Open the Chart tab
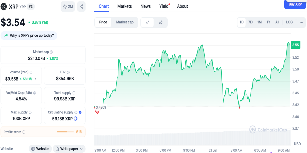The height and width of the screenshot is (153, 307). [104, 6]
